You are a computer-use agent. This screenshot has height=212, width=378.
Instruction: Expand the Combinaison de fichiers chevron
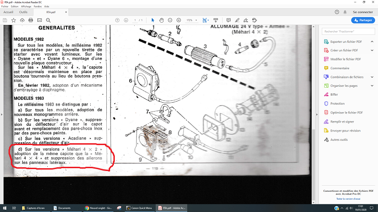tap(372, 77)
